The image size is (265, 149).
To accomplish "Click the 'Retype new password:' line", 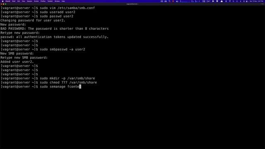I will click(x=20, y=33).
